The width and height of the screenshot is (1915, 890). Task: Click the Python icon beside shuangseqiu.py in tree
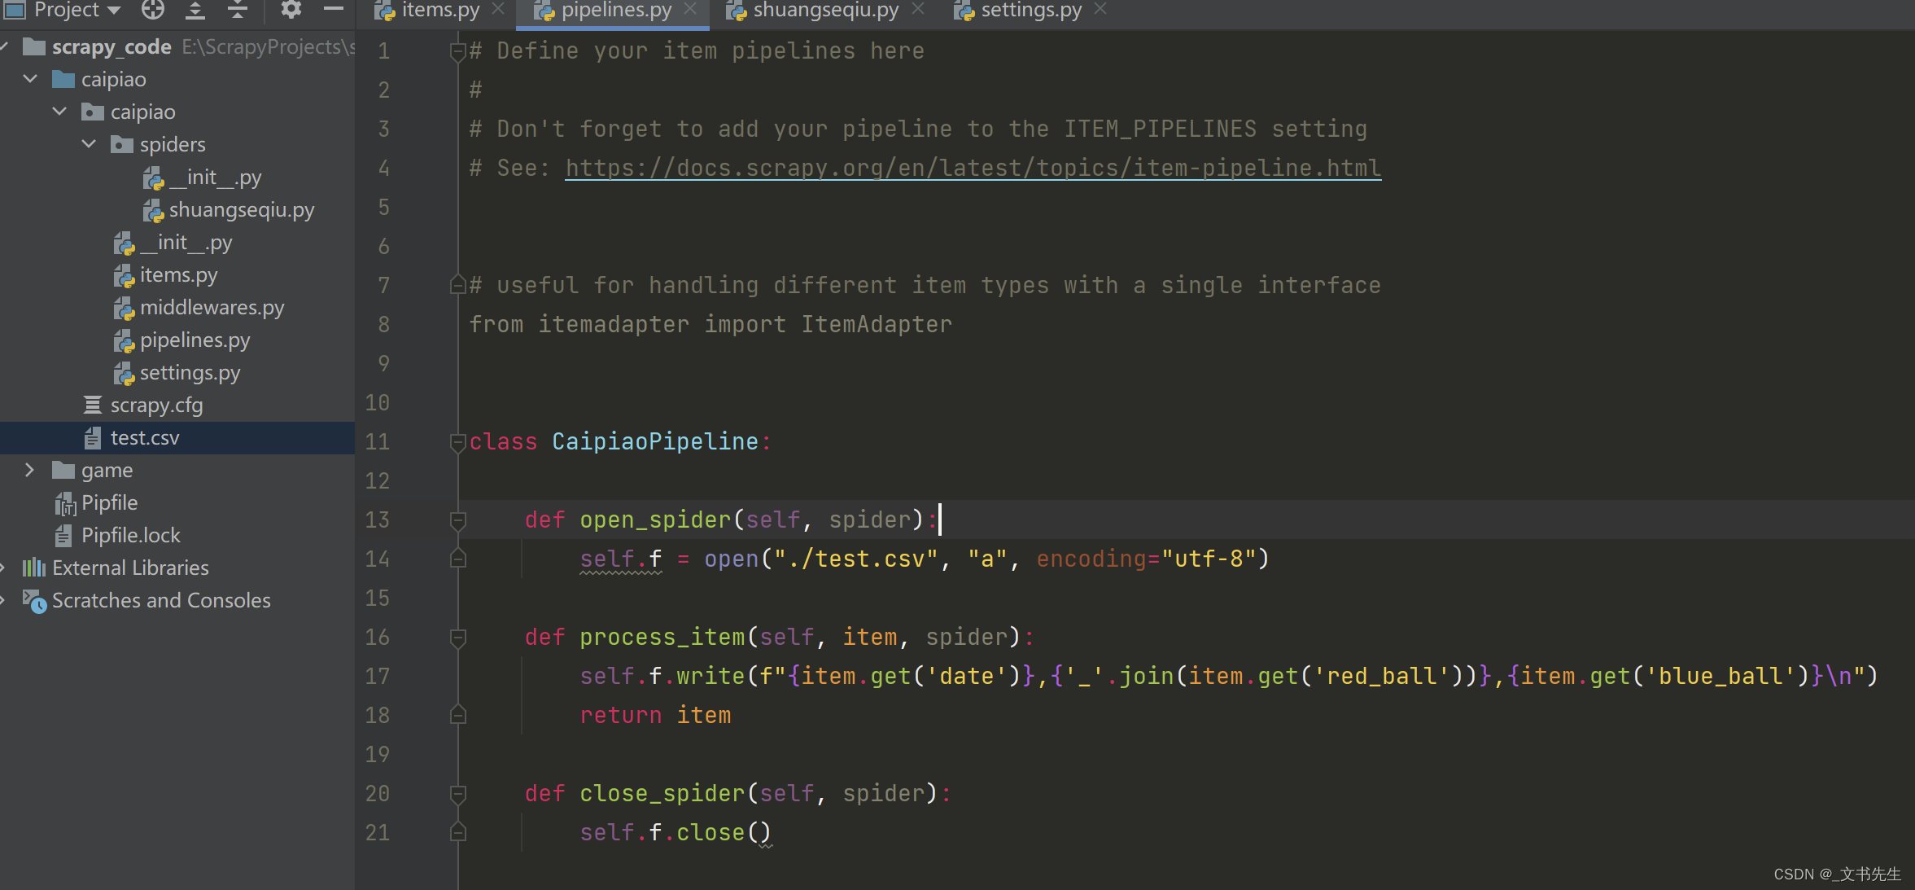point(153,211)
